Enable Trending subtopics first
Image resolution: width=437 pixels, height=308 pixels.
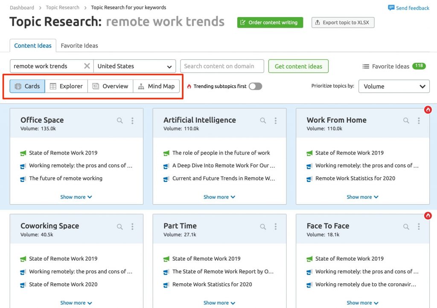click(x=256, y=86)
